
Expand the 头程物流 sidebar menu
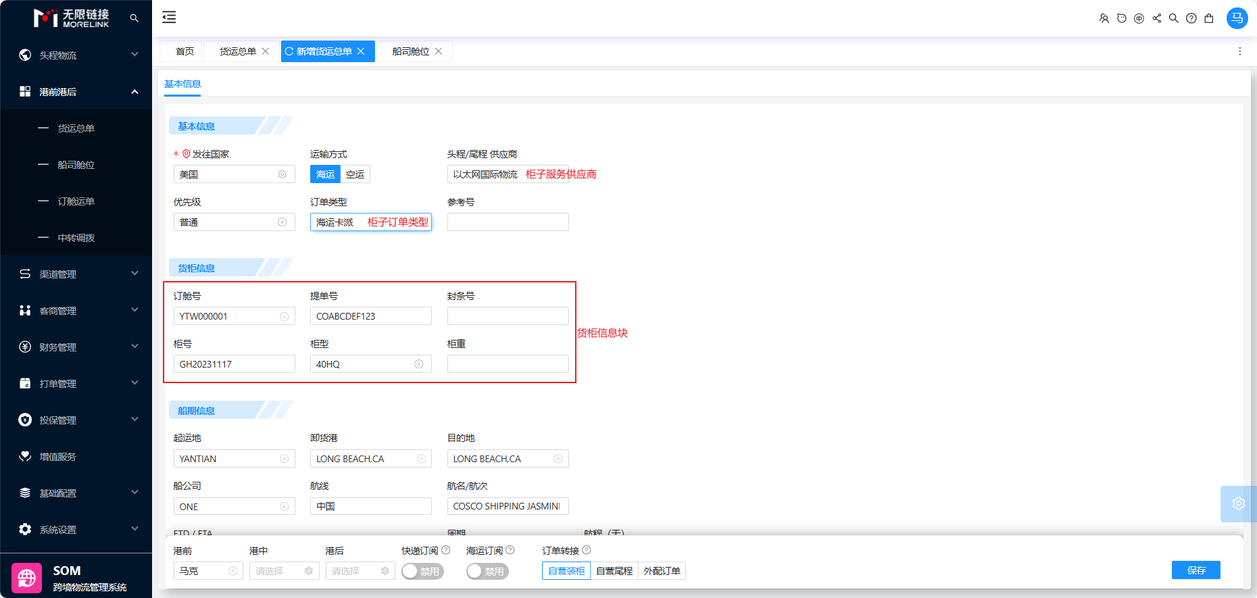pos(76,55)
